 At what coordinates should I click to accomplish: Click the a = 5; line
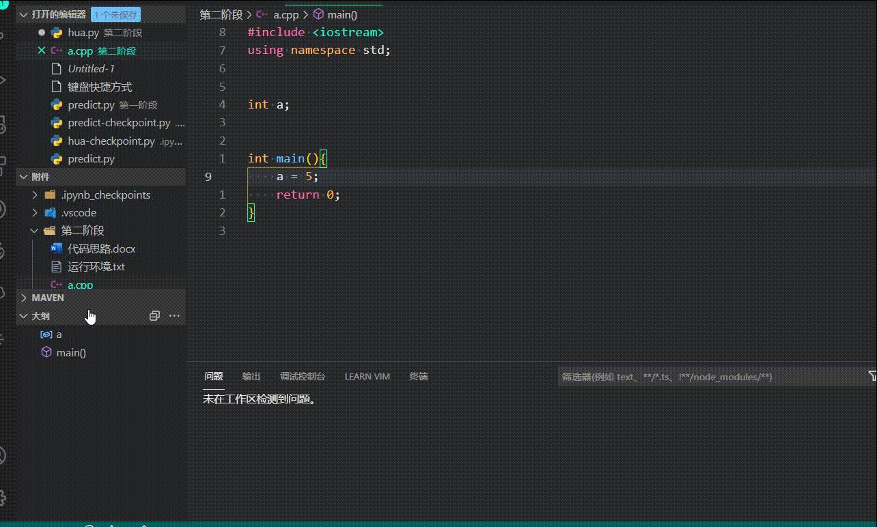pos(297,176)
